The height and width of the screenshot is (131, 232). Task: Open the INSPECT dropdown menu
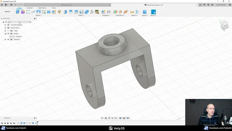(x=134, y=15)
